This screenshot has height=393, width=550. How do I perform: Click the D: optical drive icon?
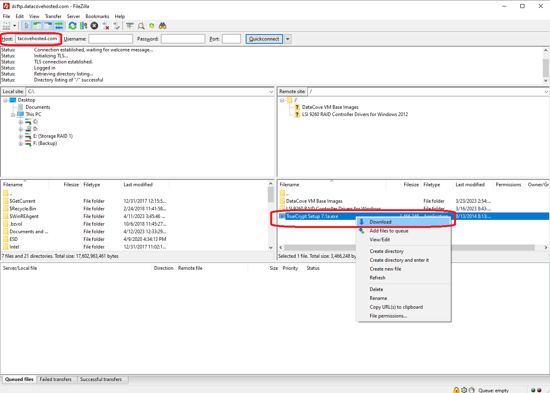(29, 129)
